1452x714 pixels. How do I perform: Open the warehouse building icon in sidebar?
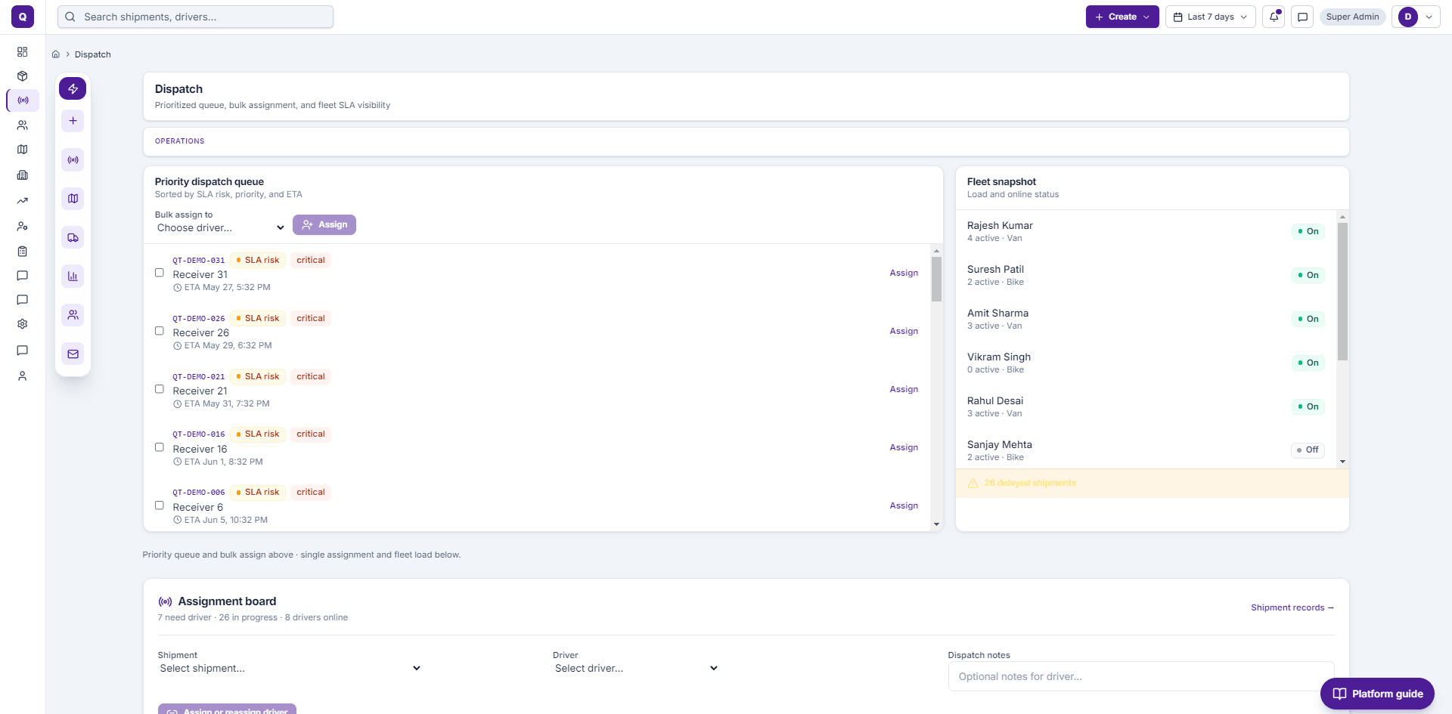[23, 175]
